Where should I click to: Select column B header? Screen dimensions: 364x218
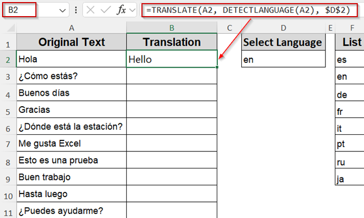[x=172, y=28]
